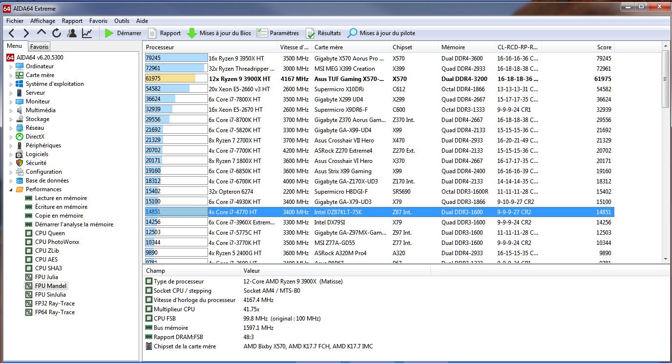Click the green DirectX Xbox icon
Viewport: 672px width, 363px height.
click(x=20, y=137)
